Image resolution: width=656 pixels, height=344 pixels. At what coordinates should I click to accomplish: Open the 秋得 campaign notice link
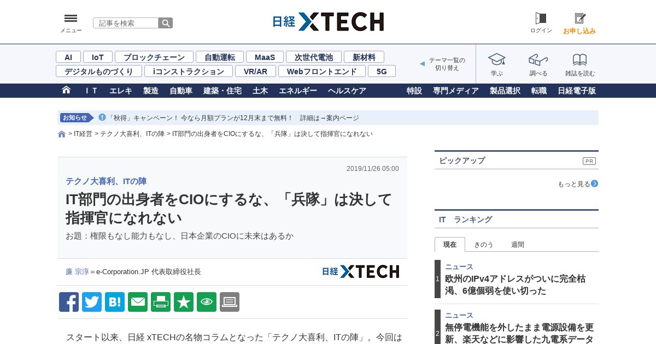tap(234, 118)
